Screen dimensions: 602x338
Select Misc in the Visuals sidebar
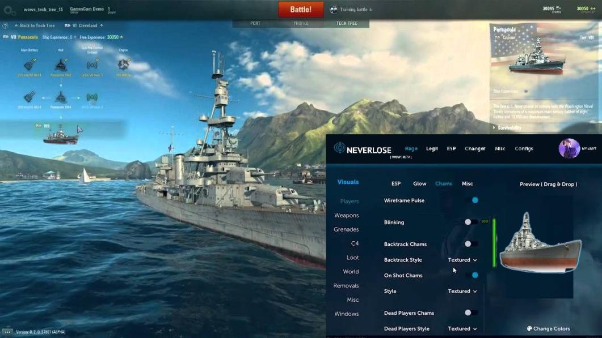(x=353, y=300)
